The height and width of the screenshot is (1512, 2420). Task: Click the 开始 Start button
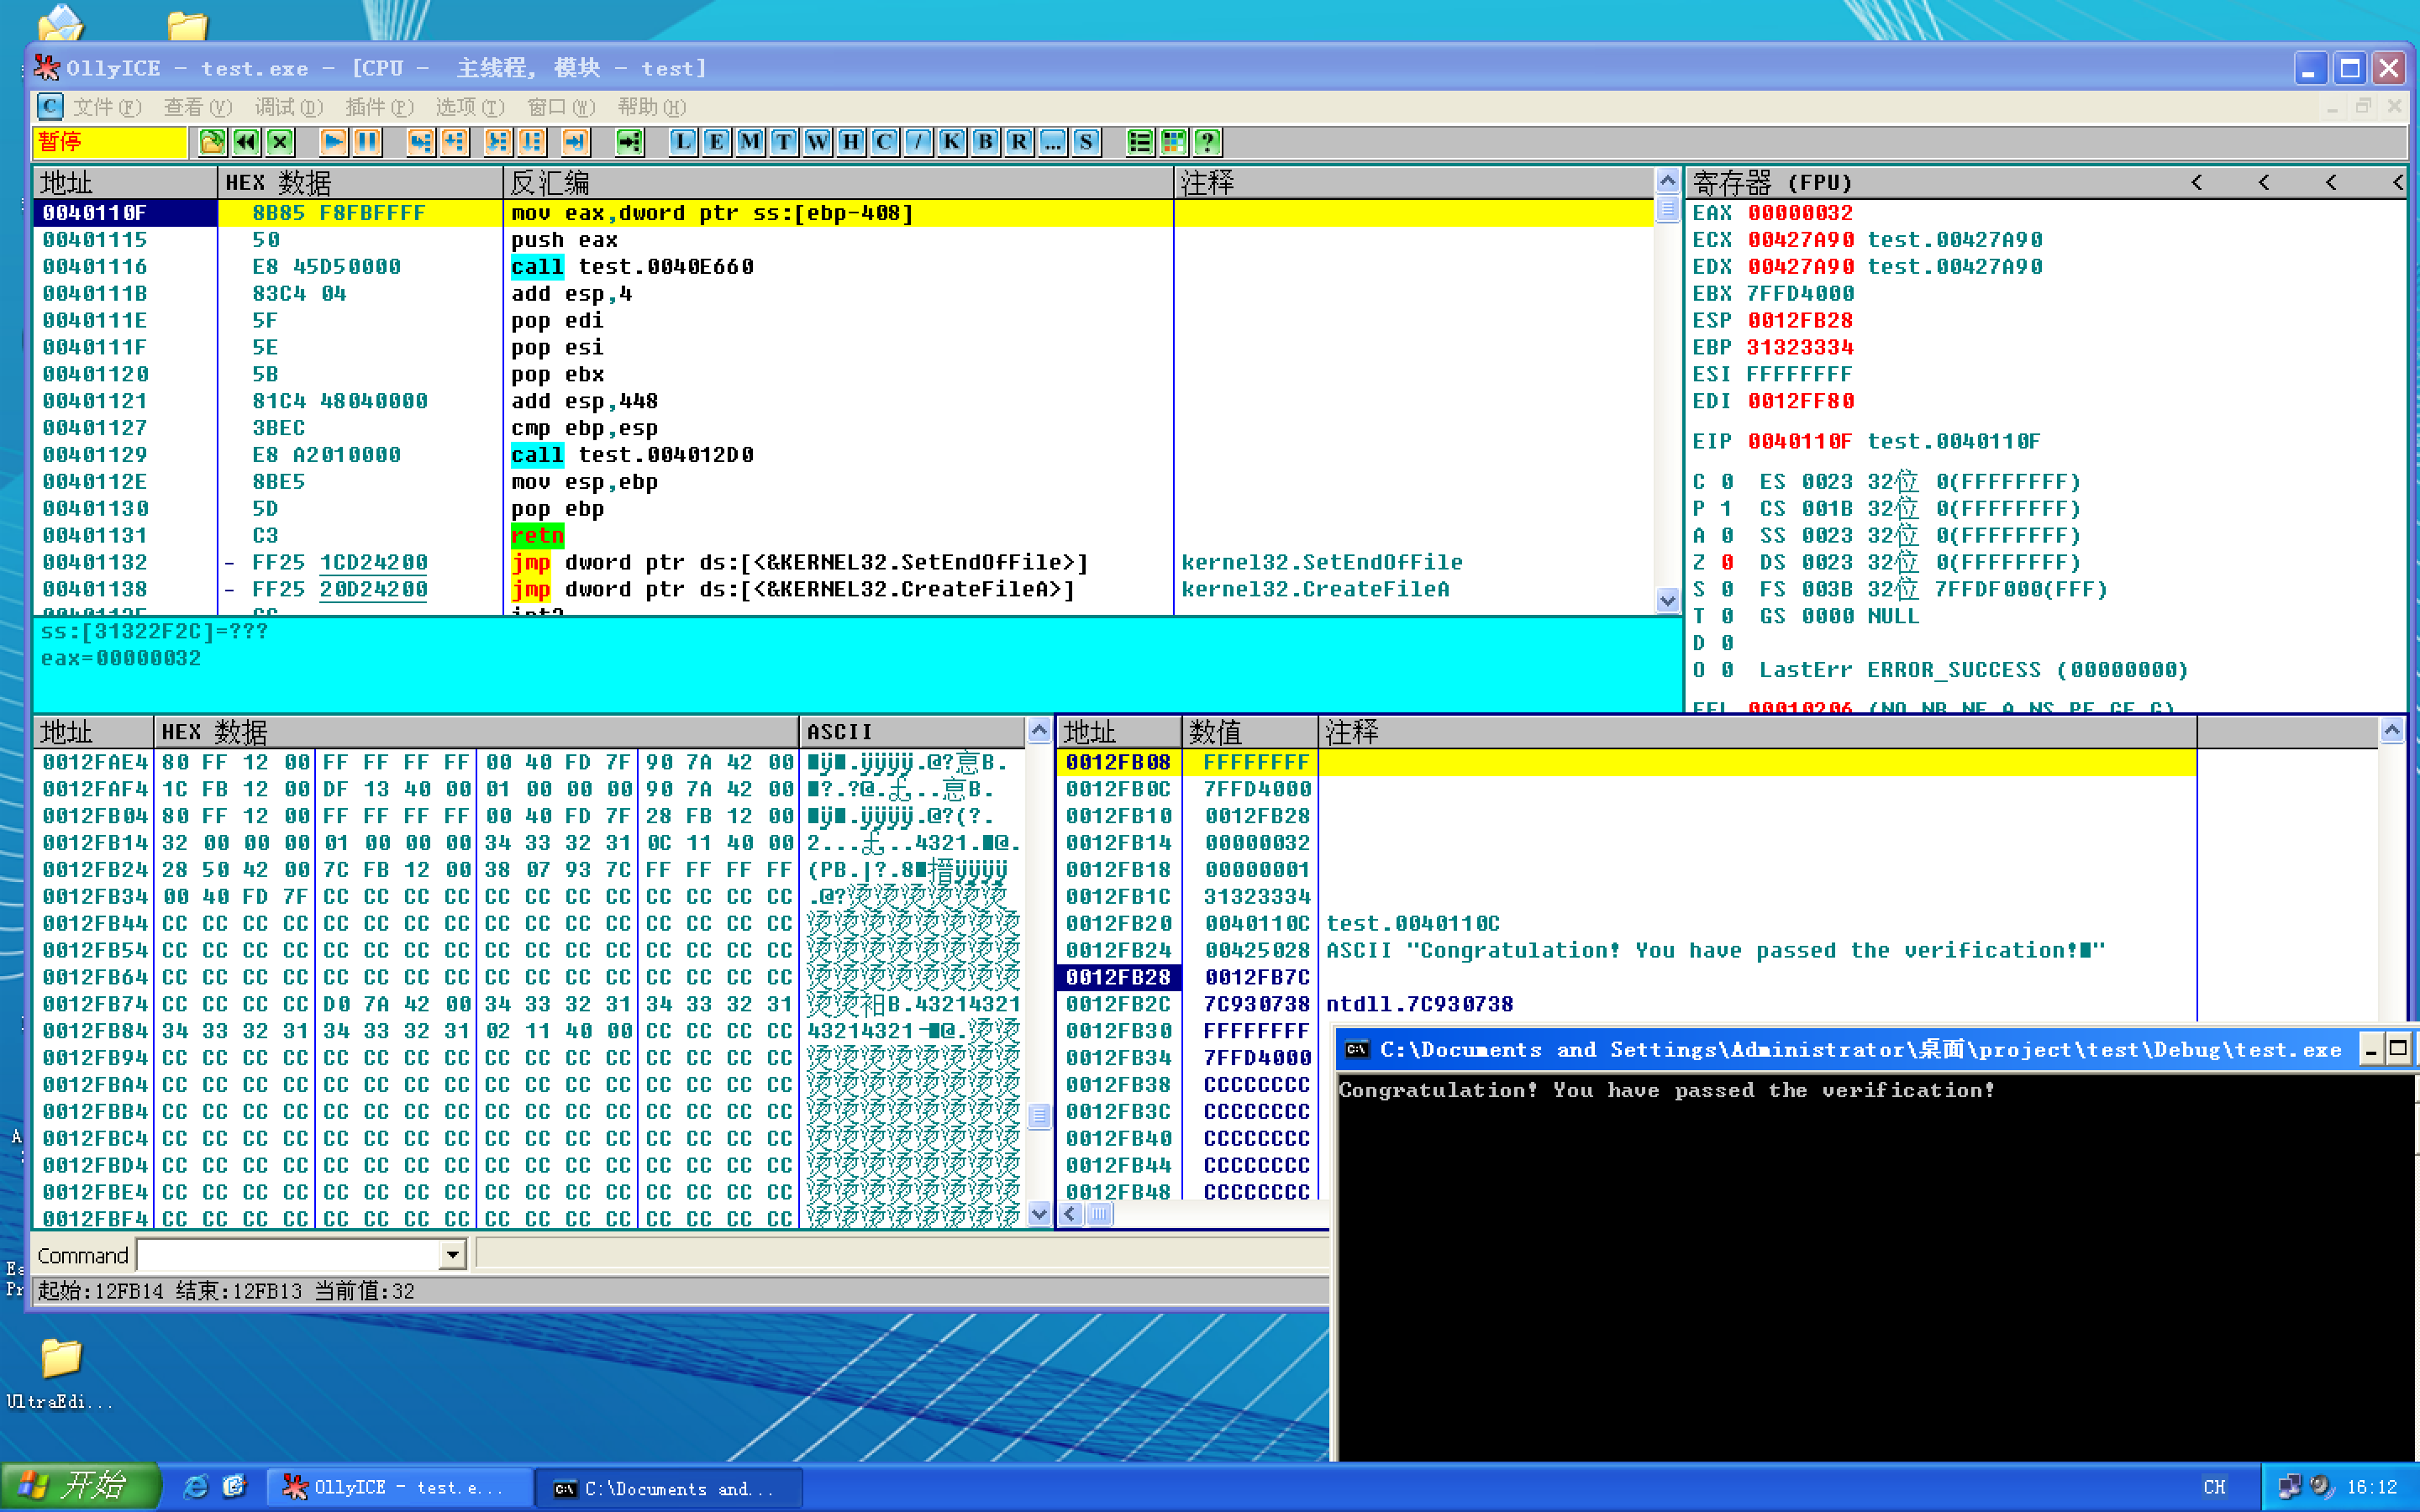[x=80, y=1487]
